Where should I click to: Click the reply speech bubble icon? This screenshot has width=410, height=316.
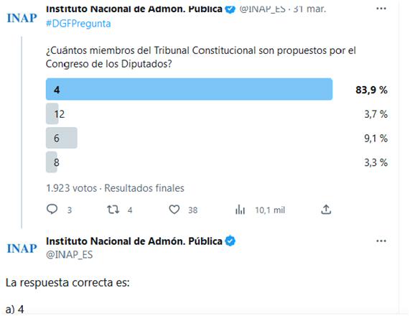pyautogui.click(x=52, y=209)
